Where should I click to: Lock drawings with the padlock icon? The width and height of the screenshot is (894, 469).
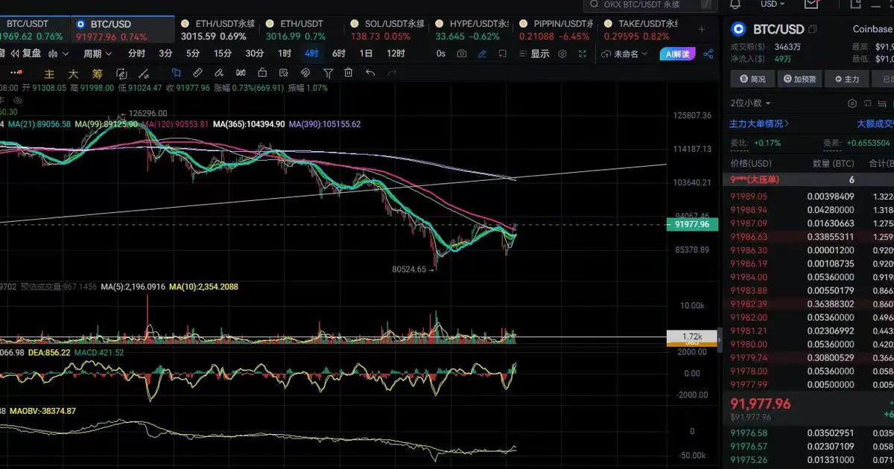coord(262,73)
